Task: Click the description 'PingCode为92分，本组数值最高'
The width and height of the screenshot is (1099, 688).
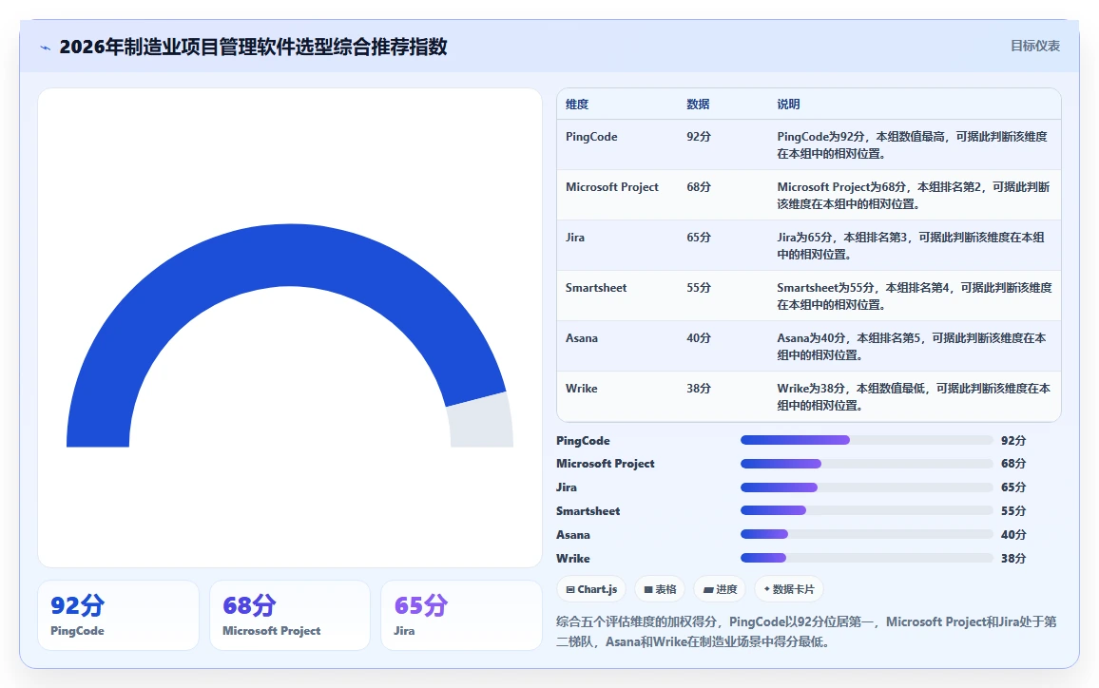Action: [912, 145]
